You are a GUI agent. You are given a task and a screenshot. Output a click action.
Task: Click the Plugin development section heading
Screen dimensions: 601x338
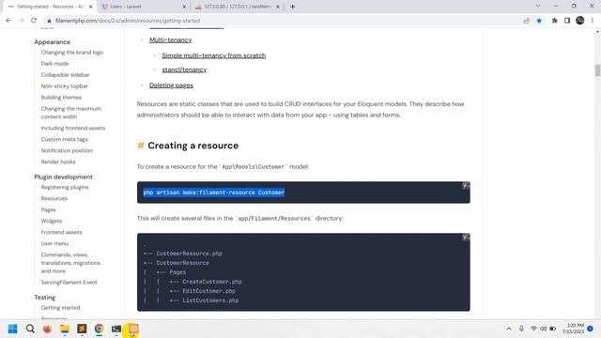click(x=63, y=177)
